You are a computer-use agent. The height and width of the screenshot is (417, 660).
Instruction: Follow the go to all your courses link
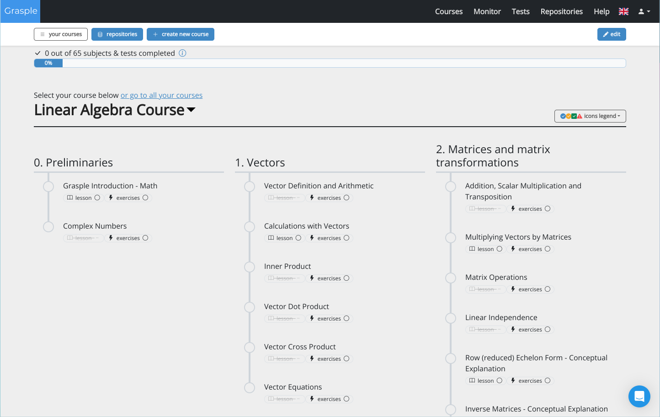click(x=161, y=95)
